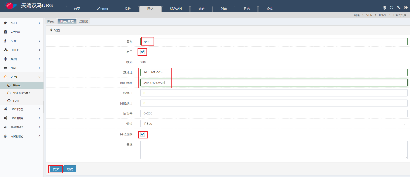This screenshot has width=410, height=177.
Task: Expand the 接口 sidebar section
Action: (39, 23)
